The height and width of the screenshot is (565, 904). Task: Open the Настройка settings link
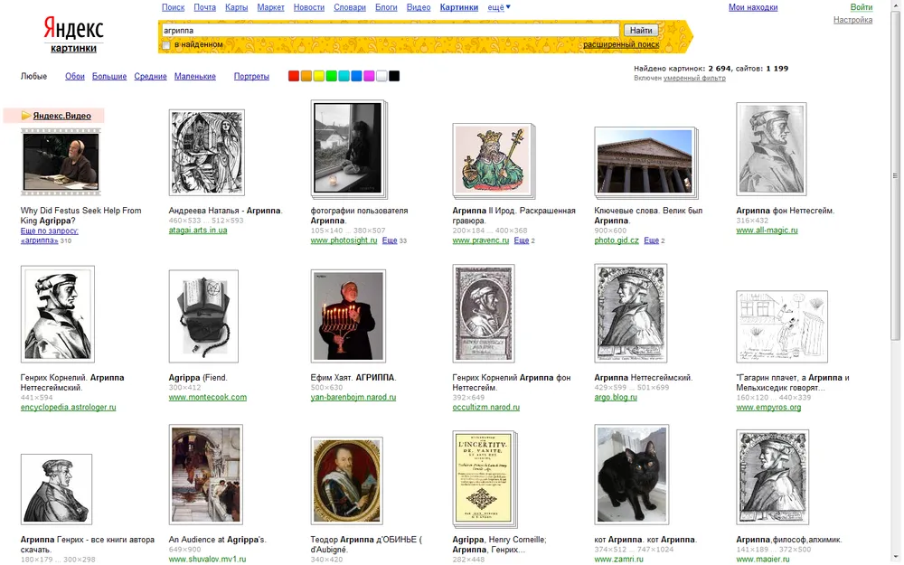852,20
